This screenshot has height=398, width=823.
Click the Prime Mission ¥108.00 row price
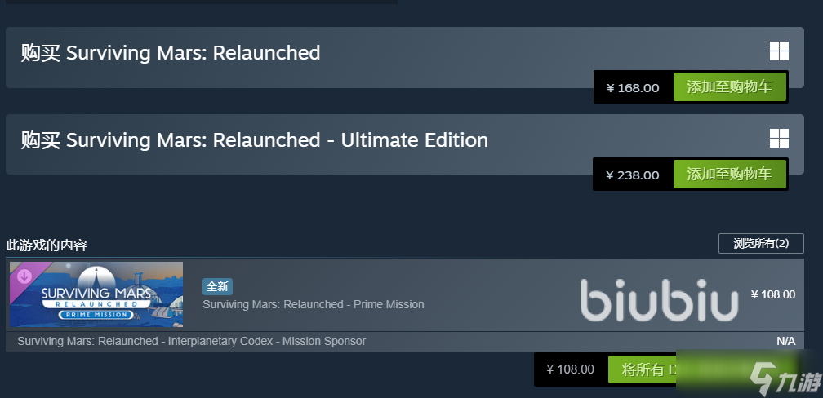[772, 294]
